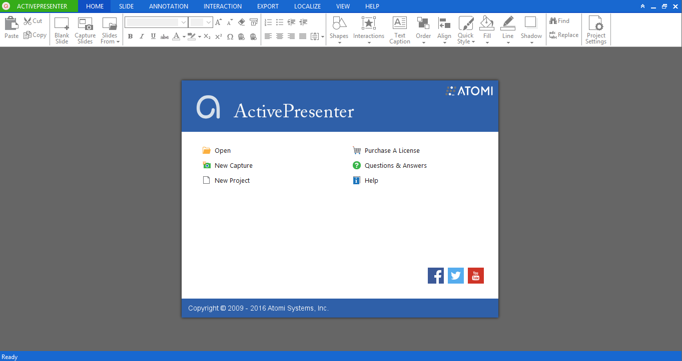This screenshot has width=682, height=361.
Task: Open Questions & Answers
Action: point(390,166)
